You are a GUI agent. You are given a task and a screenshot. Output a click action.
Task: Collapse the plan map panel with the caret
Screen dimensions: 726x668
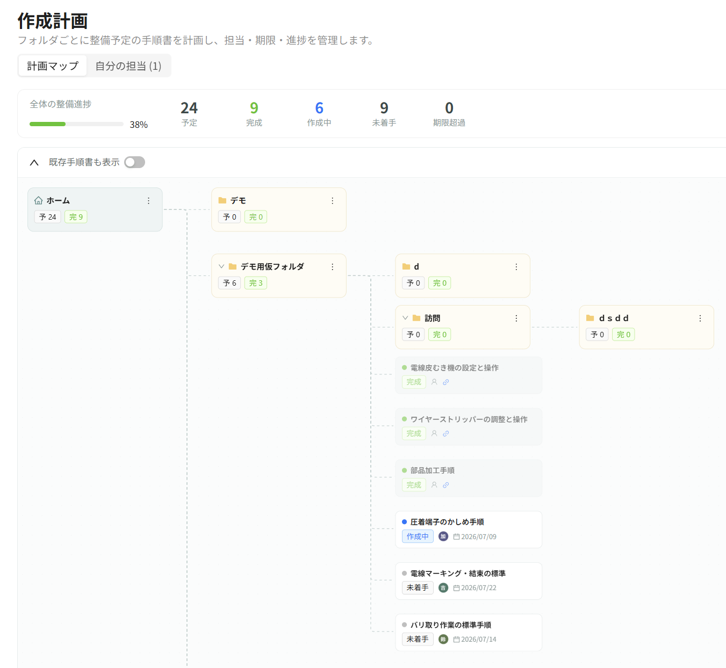point(34,162)
